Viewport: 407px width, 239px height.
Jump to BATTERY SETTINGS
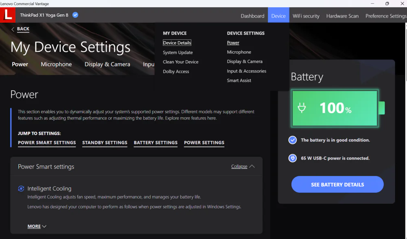[x=156, y=143]
